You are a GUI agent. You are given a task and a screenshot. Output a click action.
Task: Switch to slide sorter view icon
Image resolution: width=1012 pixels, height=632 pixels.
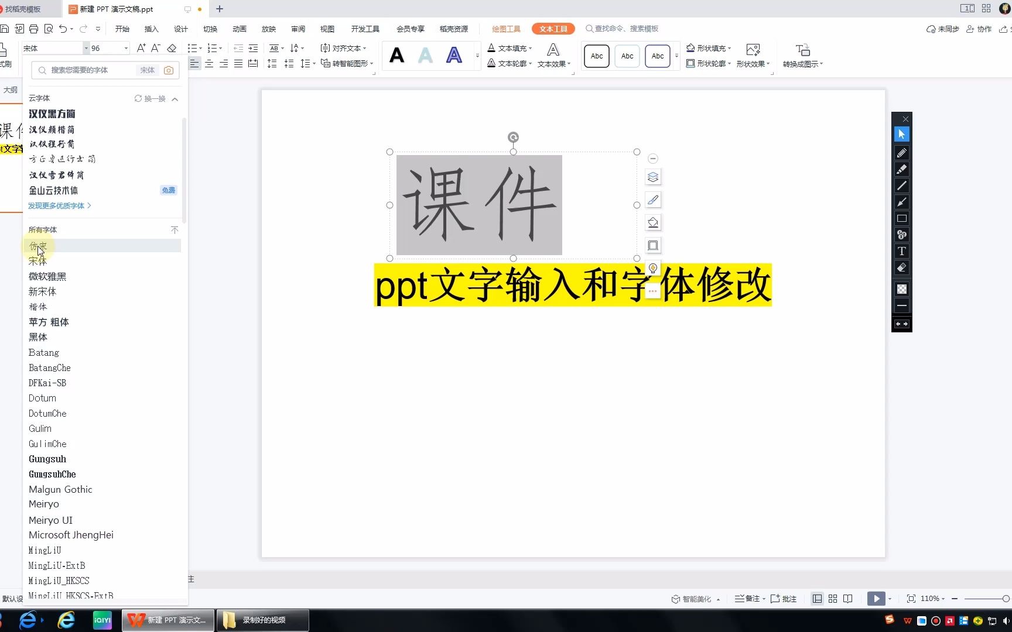[x=833, y=599]
